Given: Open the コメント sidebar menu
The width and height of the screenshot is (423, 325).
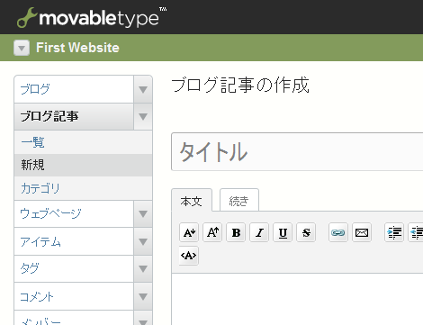Looking at the screenshot, I should [x=74, y=296].
